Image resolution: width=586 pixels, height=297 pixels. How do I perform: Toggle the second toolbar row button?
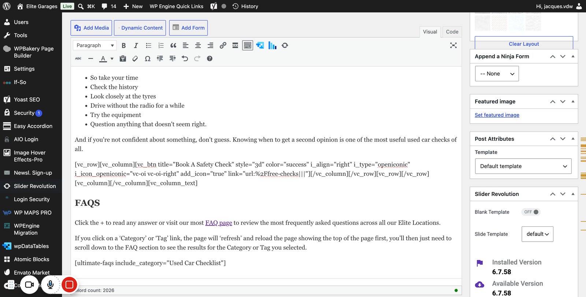pyautogui.click(x=248, y=45)
